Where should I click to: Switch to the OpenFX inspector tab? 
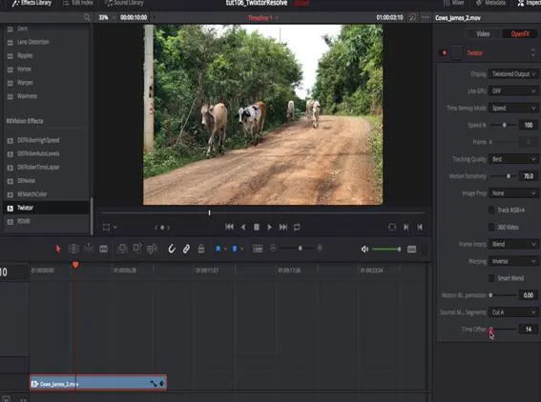pos(520,33)
